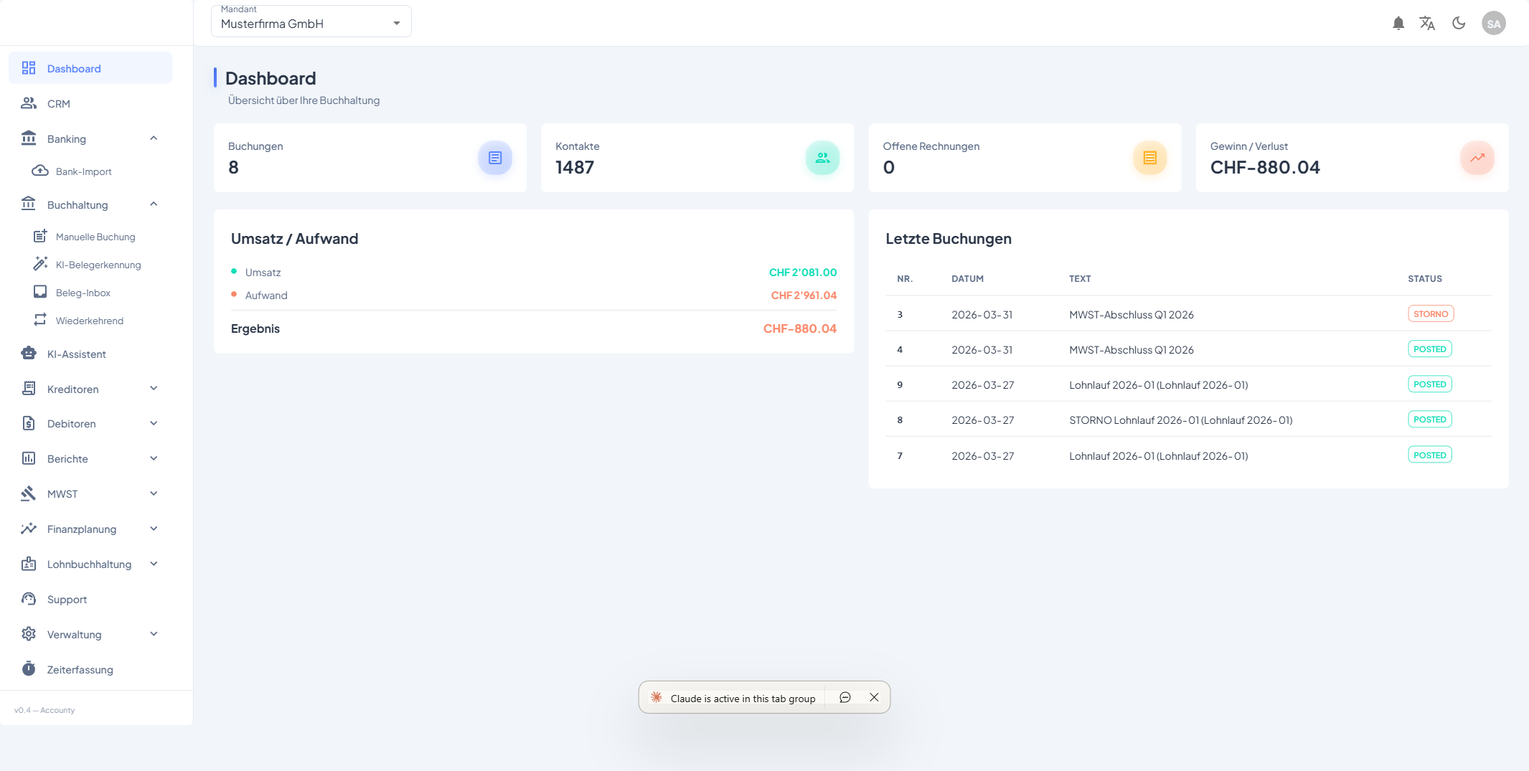Click the STORNO status badge

1430,314
